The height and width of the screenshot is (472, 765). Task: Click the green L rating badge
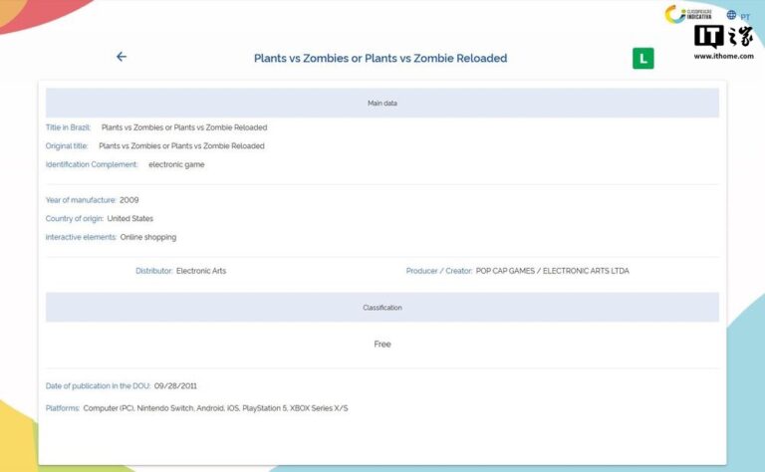(x=642, y=59)
